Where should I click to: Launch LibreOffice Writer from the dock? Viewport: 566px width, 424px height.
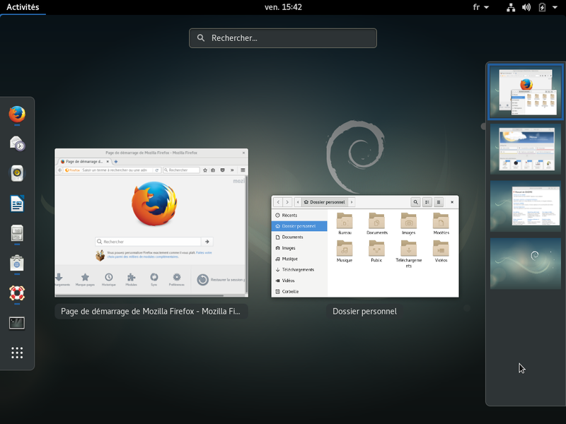pos(17,204)
